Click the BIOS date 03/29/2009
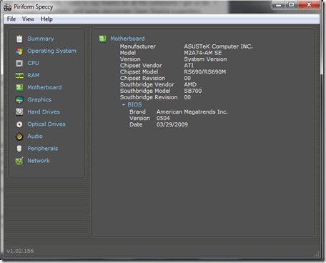The width and height of the screenshot is (326, 263). tap(172, 124)
